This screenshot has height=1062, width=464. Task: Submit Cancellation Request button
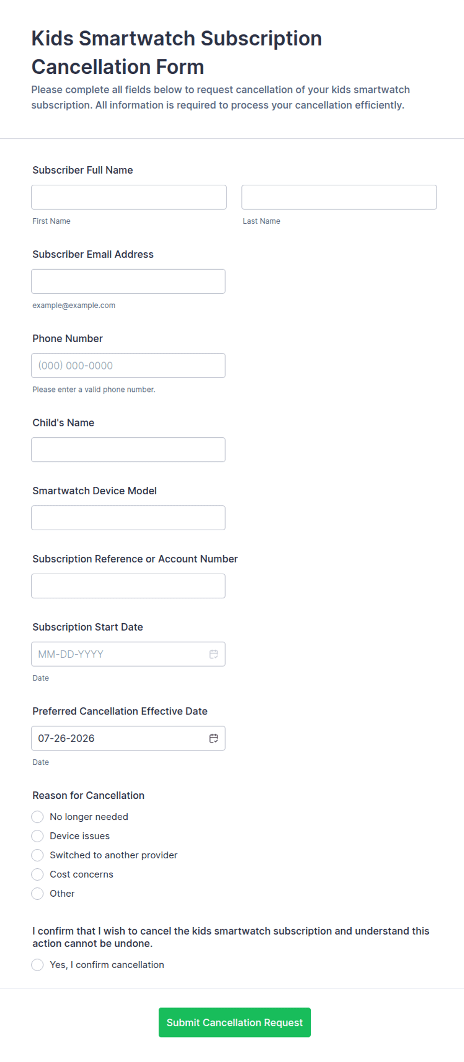pos(234,1023)
